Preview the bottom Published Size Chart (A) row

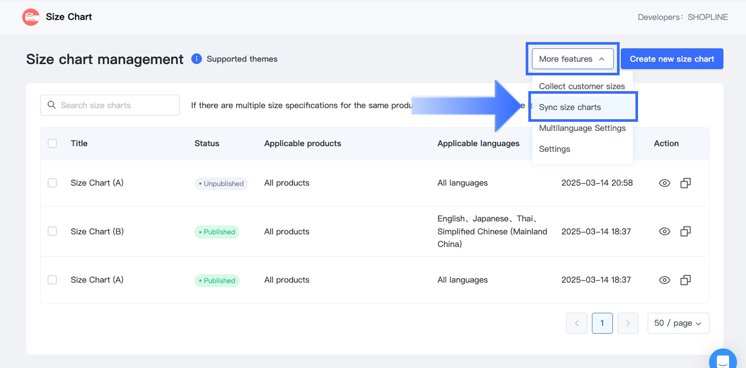coord(664,280)
